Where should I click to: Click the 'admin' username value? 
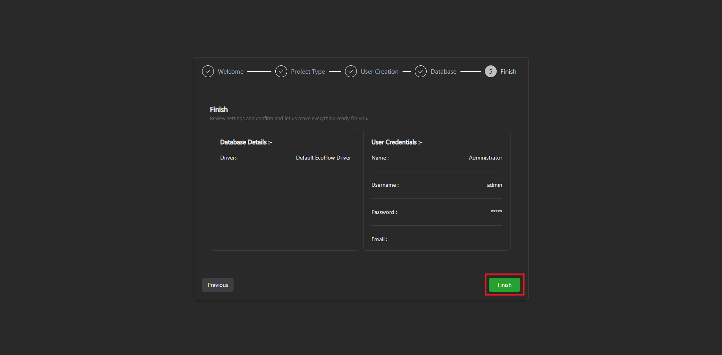pyautogui.click(x=494, y=185)
